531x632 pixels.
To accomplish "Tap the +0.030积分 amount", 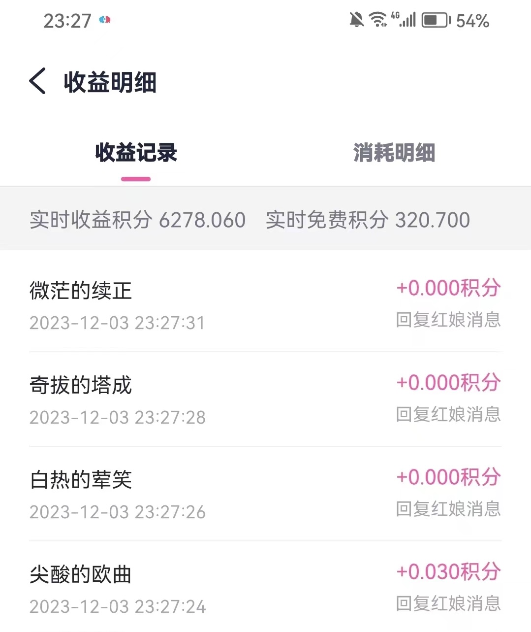I will click(448, 571).
